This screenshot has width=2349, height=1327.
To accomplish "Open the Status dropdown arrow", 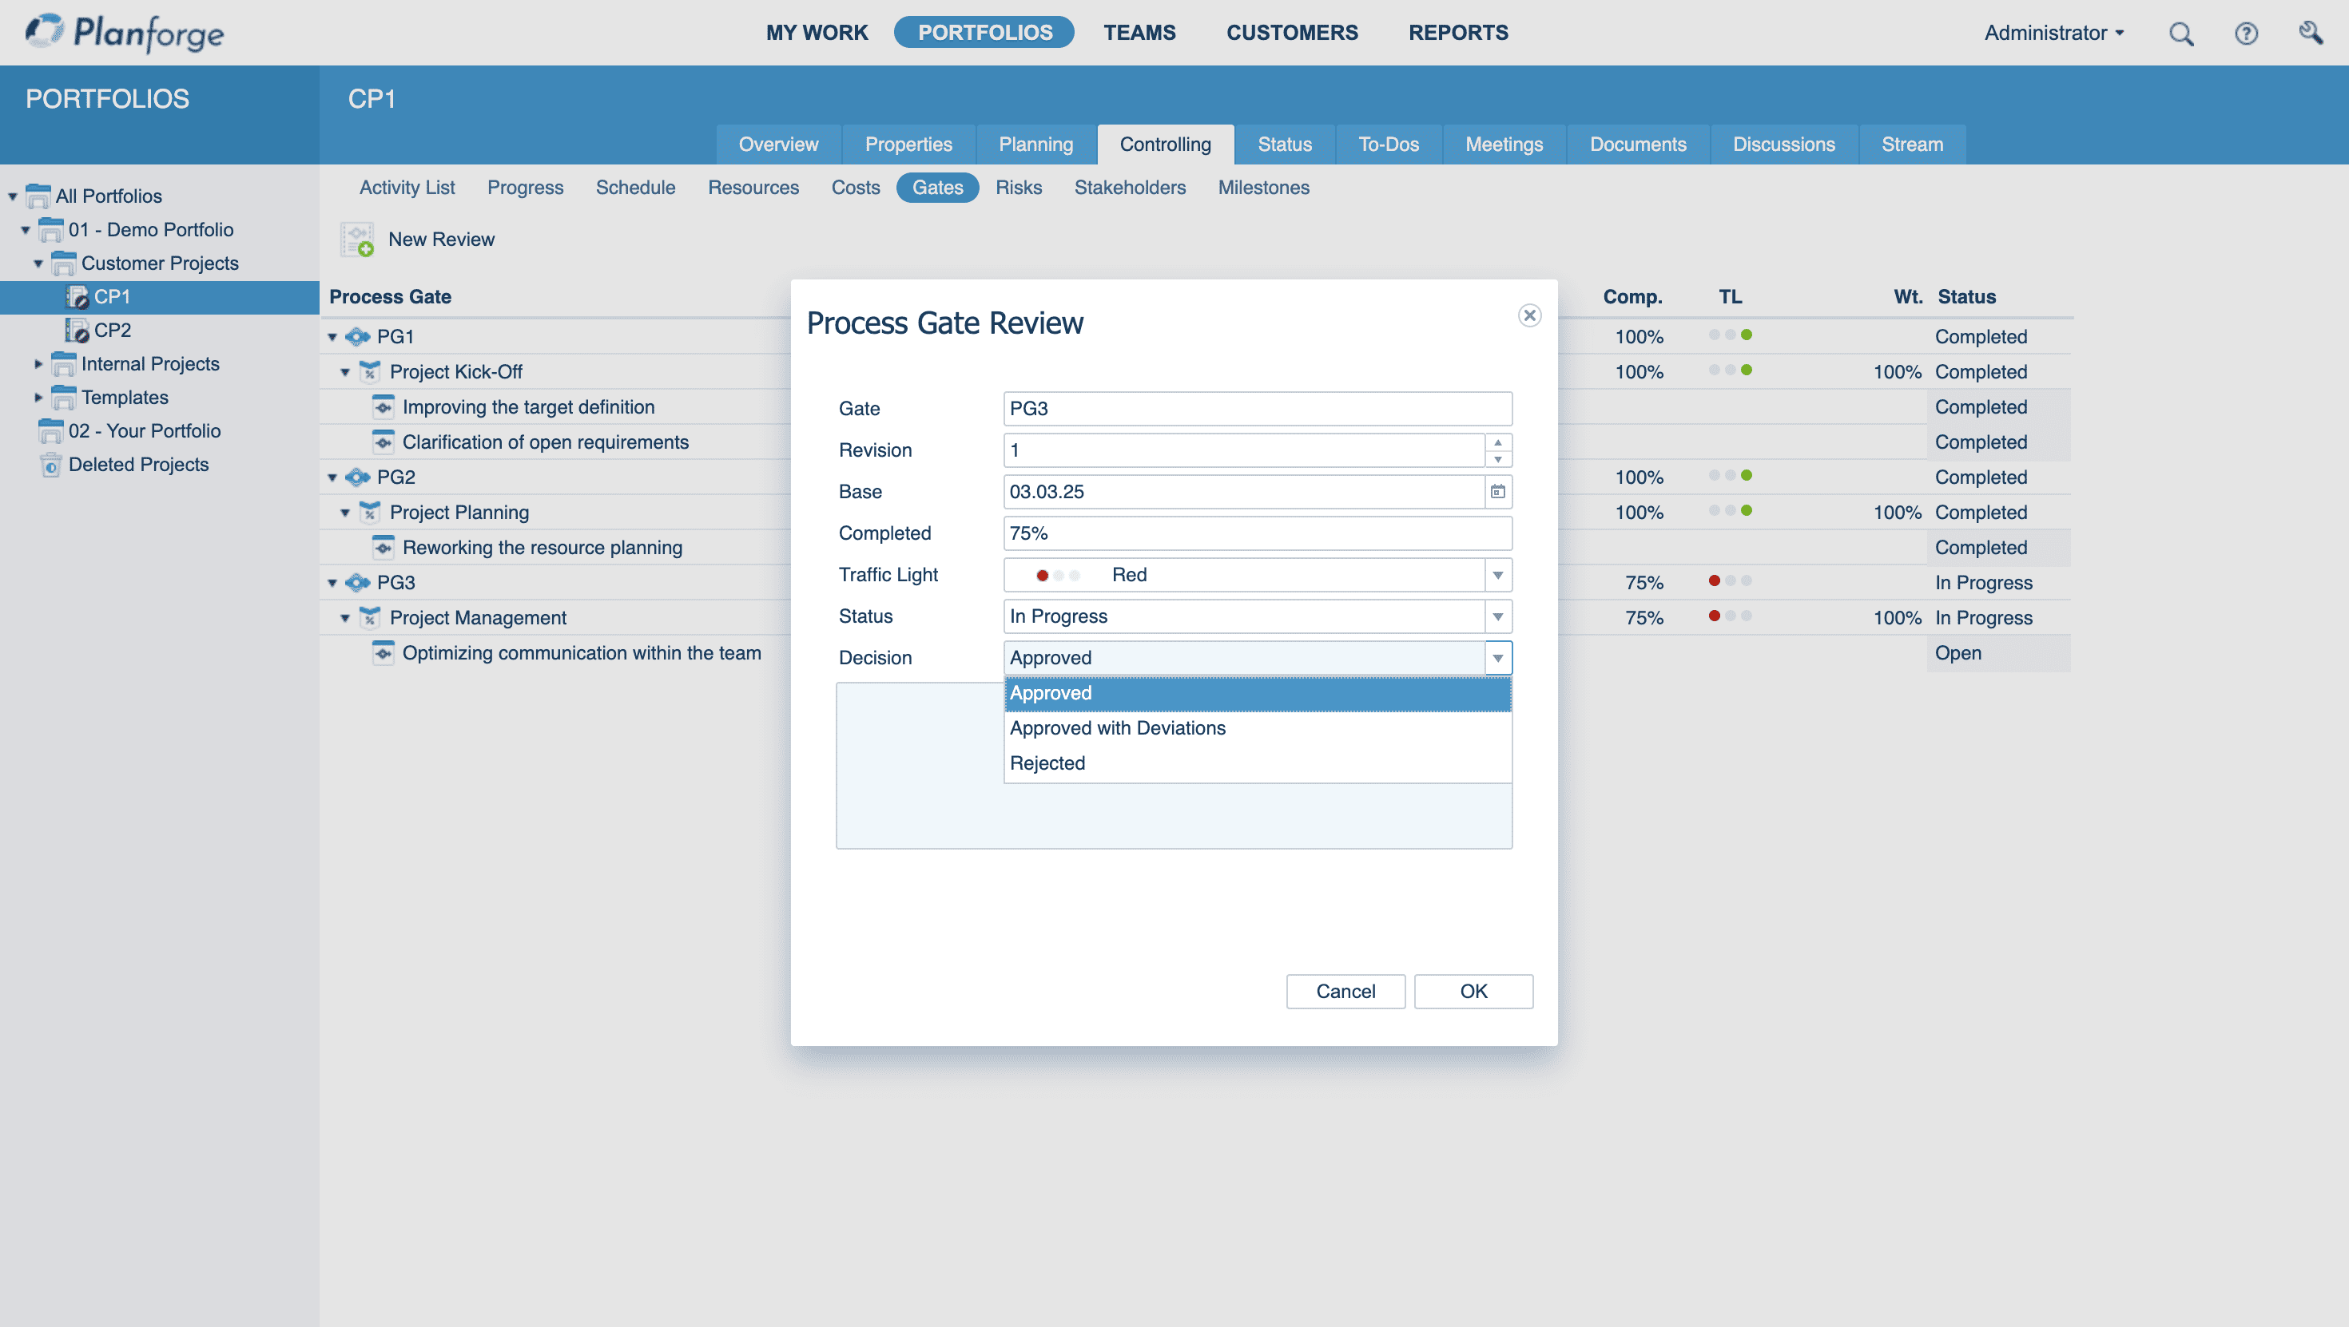I will (x=1497, y=617).
